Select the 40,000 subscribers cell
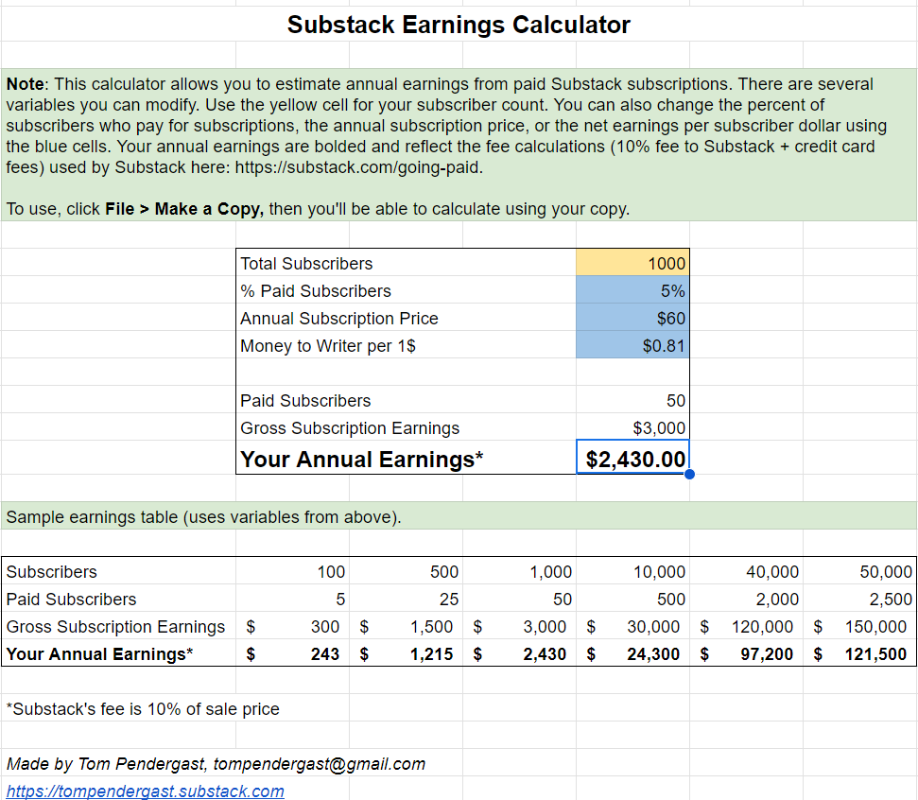 (x=747, y=571)
